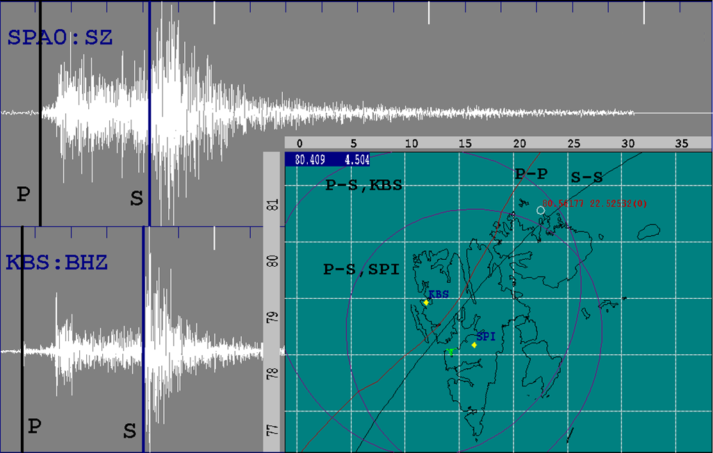
Task: Click the yellow SPI station diamond on map
Action: coord(474,345)
